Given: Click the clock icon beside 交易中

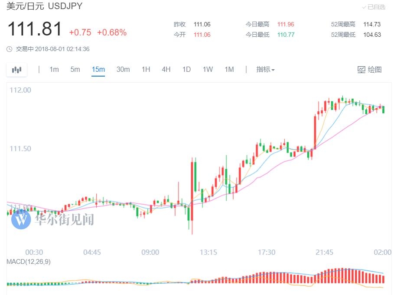Looking at the screenshot, I should (x=9, y=49).
